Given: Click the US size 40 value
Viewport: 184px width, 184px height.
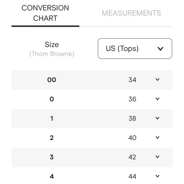Looking at the screenshot, I should pos(132,138).
